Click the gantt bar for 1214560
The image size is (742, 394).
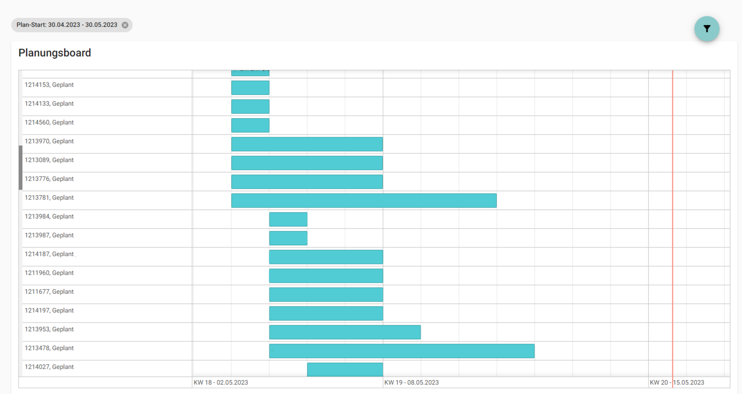250,125
